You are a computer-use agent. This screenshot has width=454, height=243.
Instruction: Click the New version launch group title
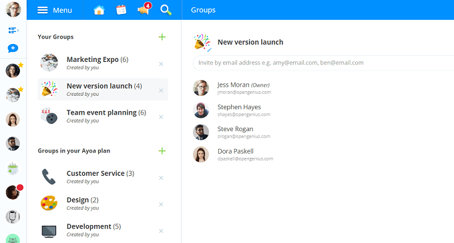click(x=250, y=42)
